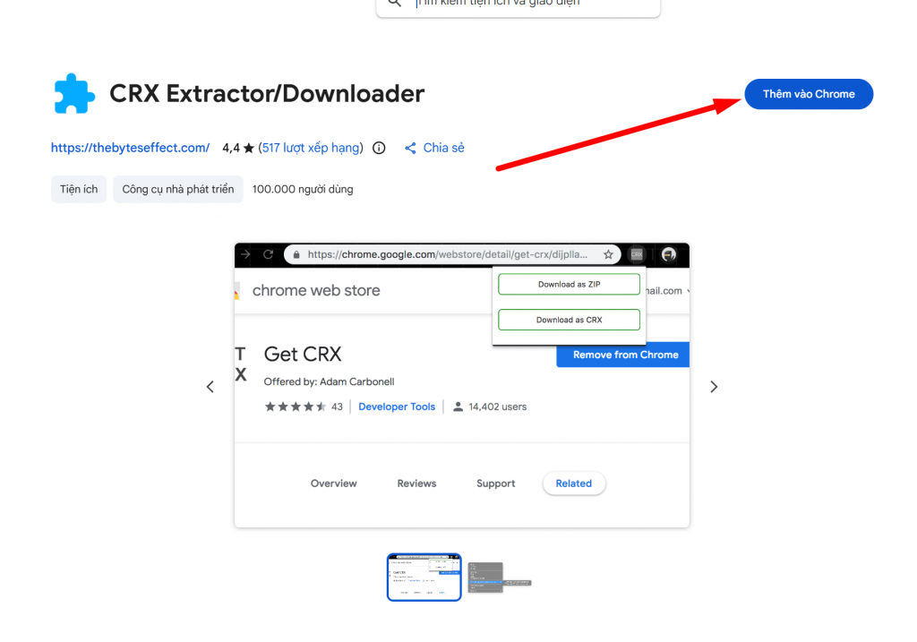Viewport: 917px width, 642px height.
Task: Click the chrome.google.com URL in the screenshot
Action: click(448, 254)
